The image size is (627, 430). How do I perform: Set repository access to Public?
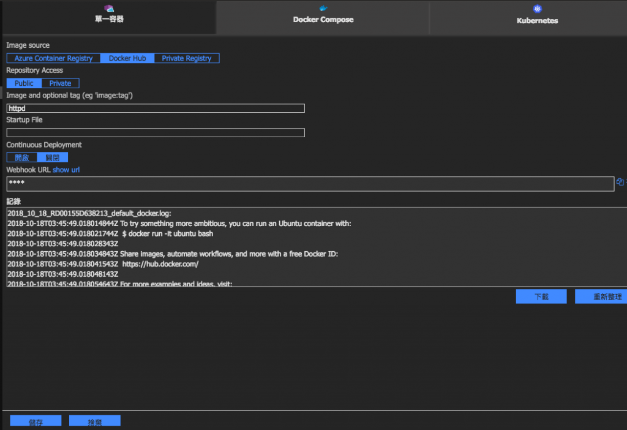tap(24, 83)
